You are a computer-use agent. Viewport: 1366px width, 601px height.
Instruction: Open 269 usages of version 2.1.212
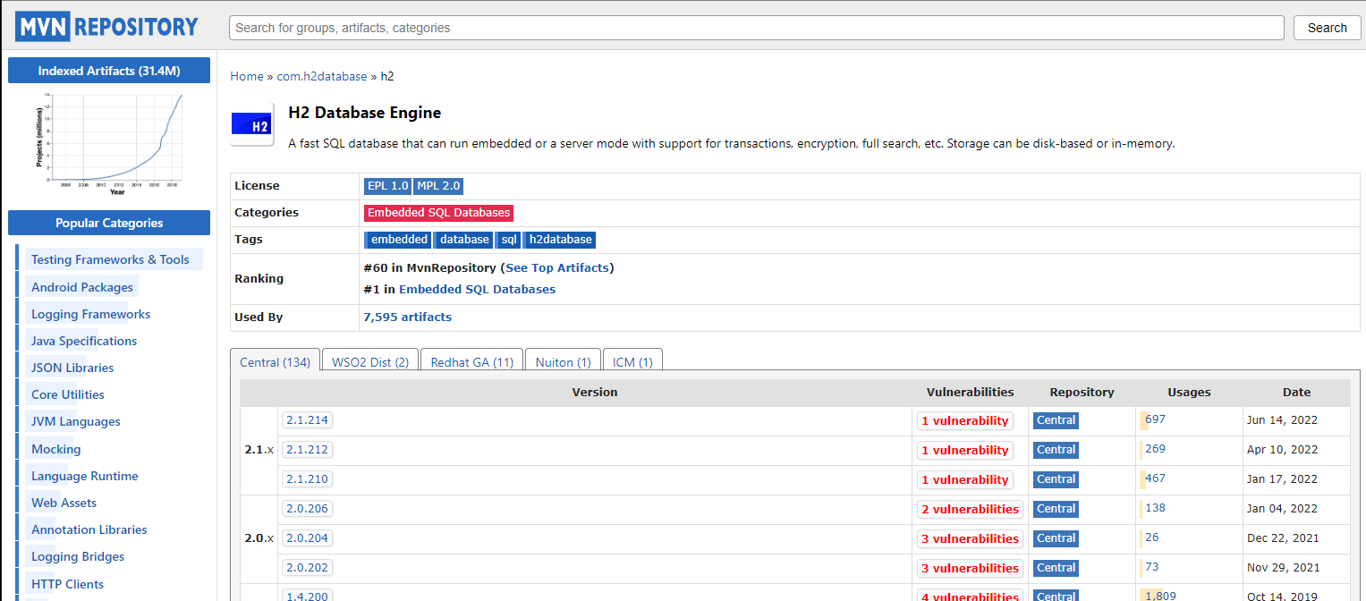(1155, 448)
